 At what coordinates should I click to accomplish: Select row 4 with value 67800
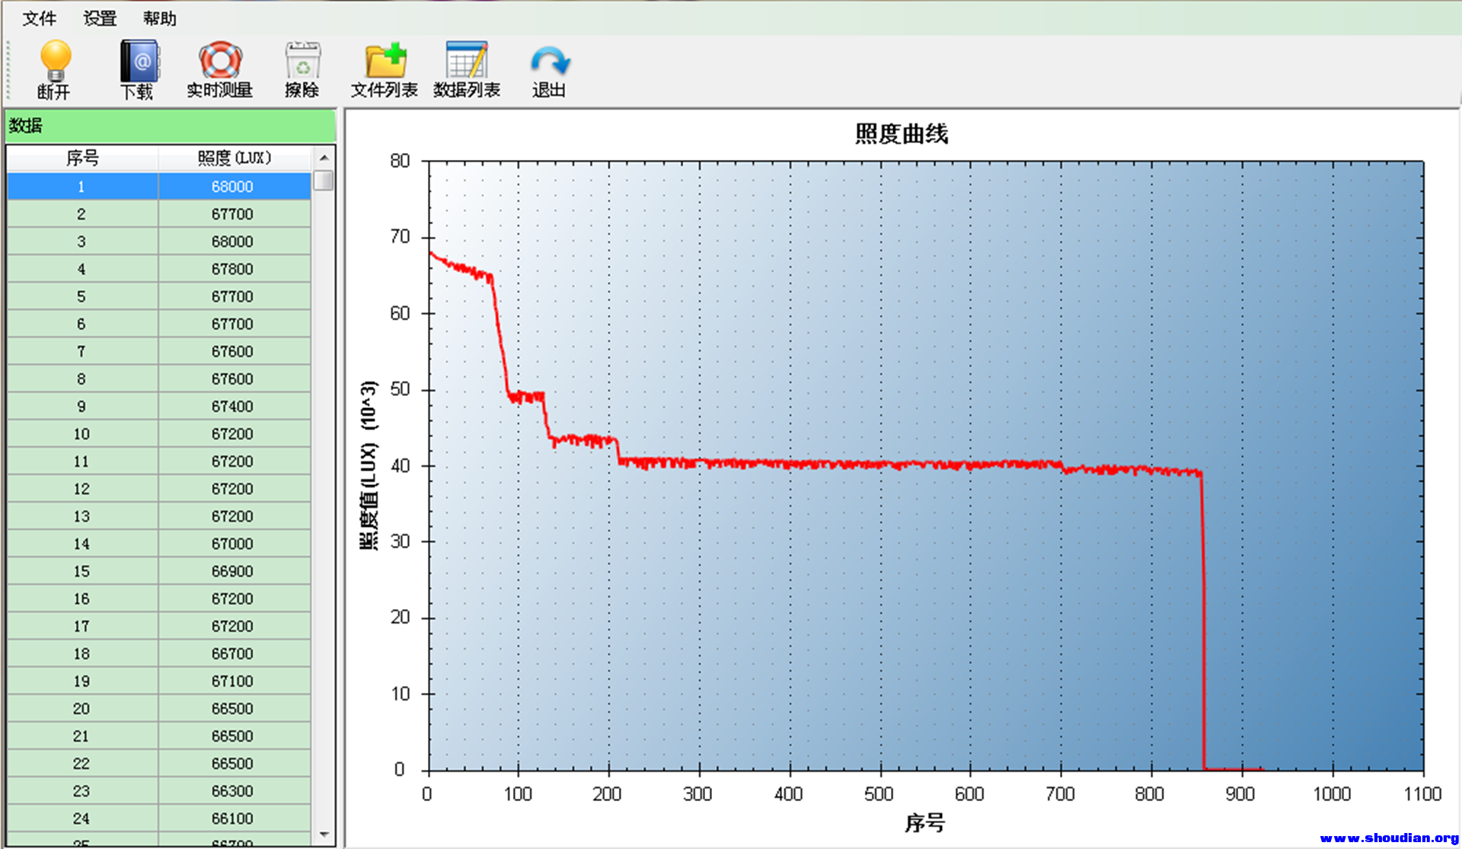[159, 269]
